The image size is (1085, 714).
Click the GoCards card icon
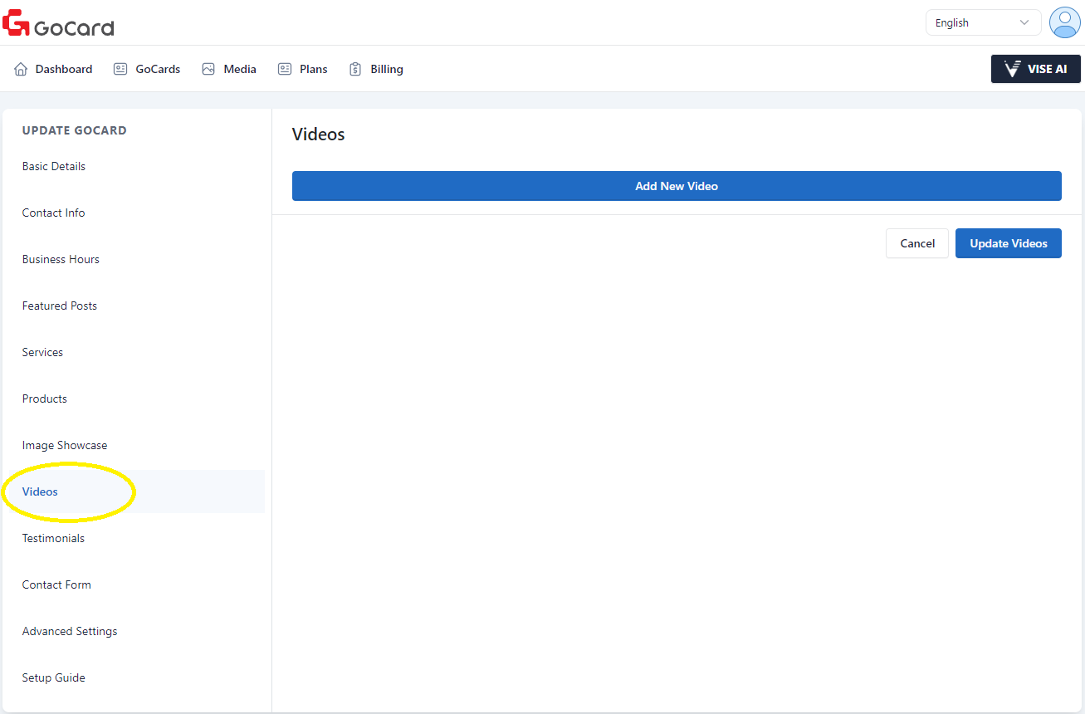coord(120,69)
